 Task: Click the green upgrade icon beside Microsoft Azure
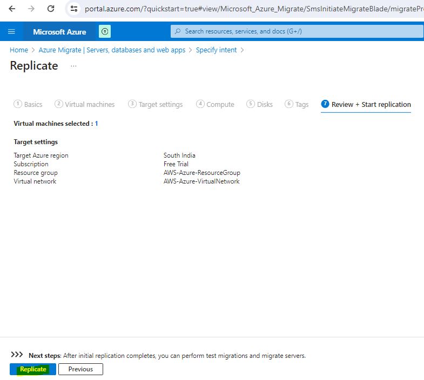pos(105,31)
